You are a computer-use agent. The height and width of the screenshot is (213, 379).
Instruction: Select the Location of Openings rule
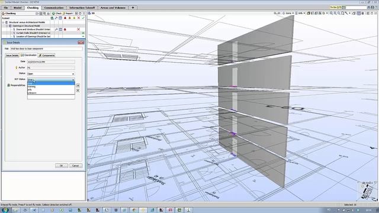(x=33, y=37)
